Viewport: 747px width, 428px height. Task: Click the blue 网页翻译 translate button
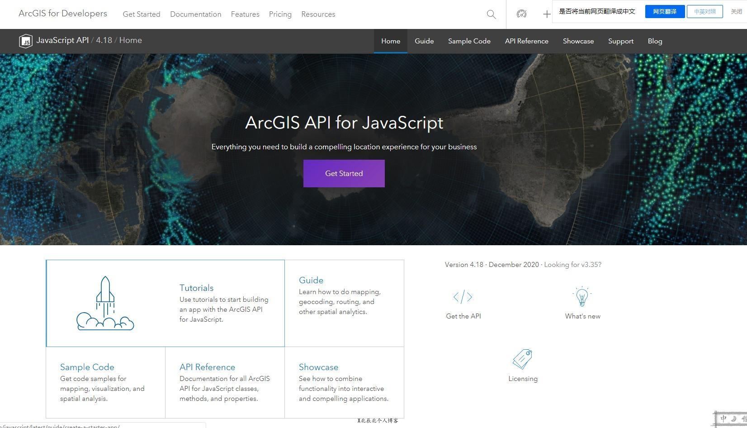(664, 12)
